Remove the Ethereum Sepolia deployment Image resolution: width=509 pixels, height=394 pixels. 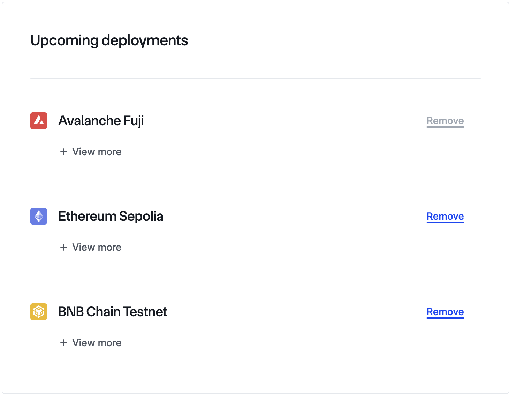point(445,216)
